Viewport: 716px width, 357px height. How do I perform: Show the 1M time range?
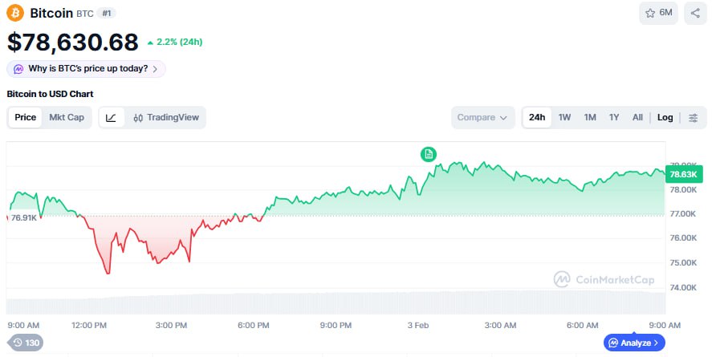pyautogui.click(x=590, y=117)
